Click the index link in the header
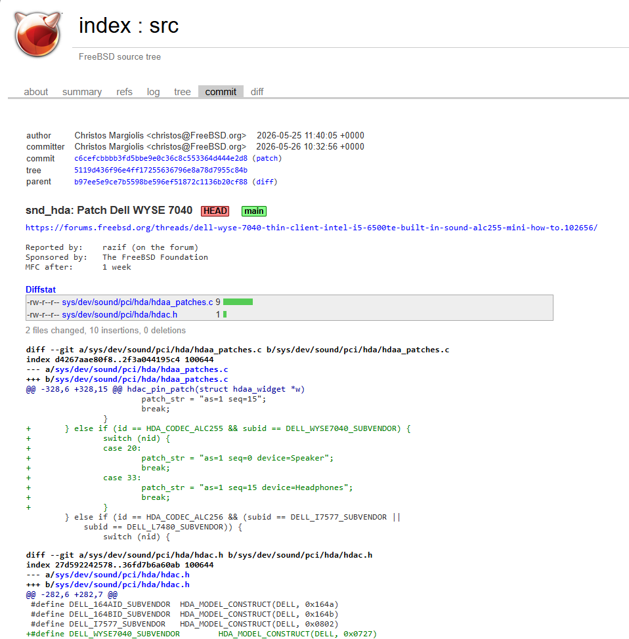Screen dimensions: 629x639 [105, 26]
